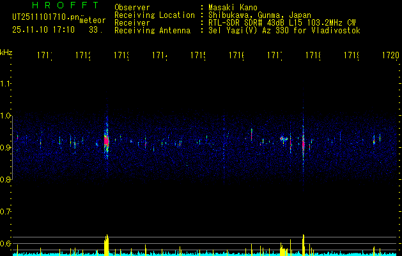Image resolution: width=402 pixels, height=256 pixels.
Task: Click the 1717 time axis marker
Action: (x=275, y=56)
